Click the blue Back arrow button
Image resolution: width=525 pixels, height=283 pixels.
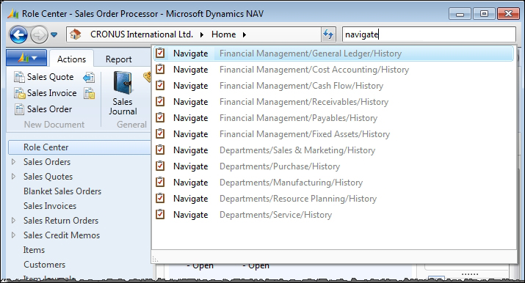pyautogui.click(x=18, y=34)
